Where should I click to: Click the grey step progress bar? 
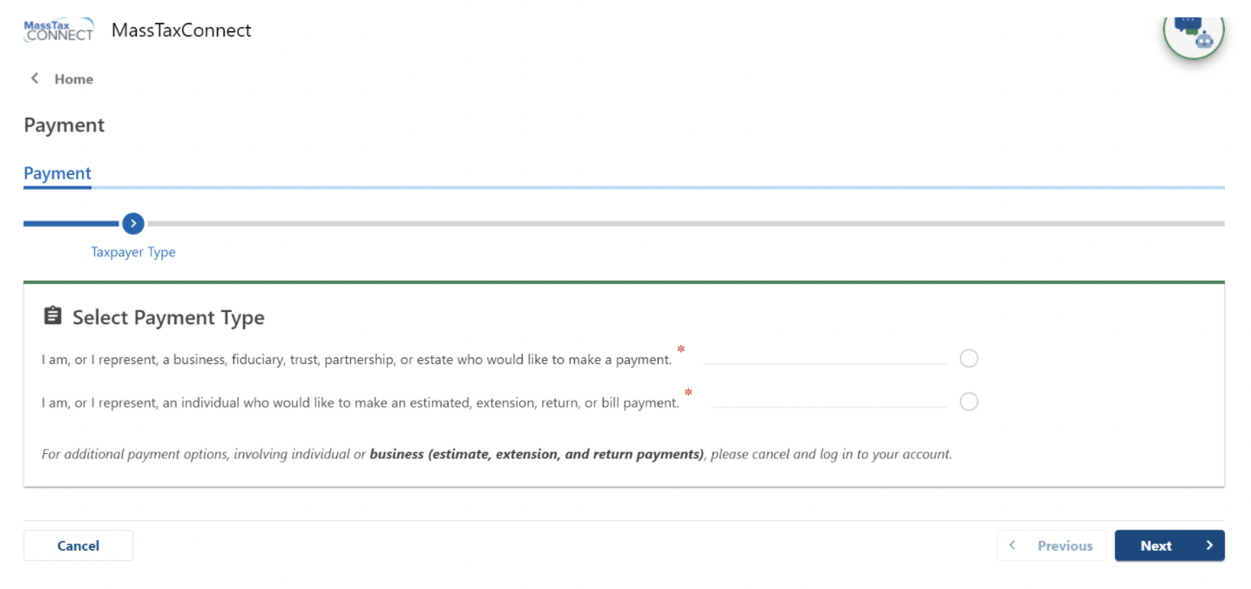(686, 224)
